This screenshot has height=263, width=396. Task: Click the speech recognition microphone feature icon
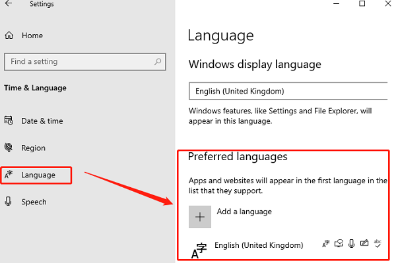(351, 244)
